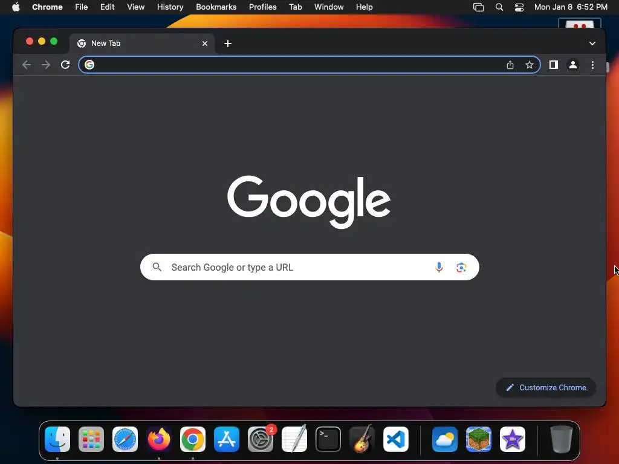The image size is (619, 464).
Task: Open Finder from the Dock
Action: click(x=57, y=439)
